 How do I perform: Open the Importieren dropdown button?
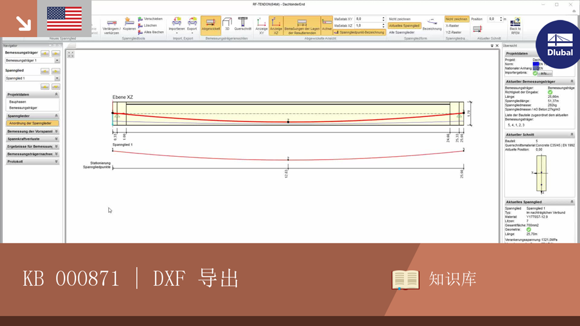click(x=177, y=26)
